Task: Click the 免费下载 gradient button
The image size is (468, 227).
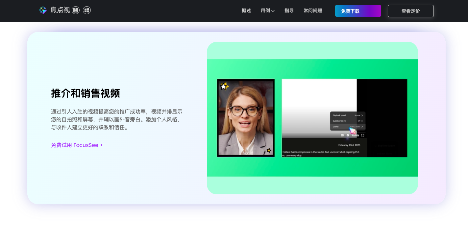Action: (358, 11)
